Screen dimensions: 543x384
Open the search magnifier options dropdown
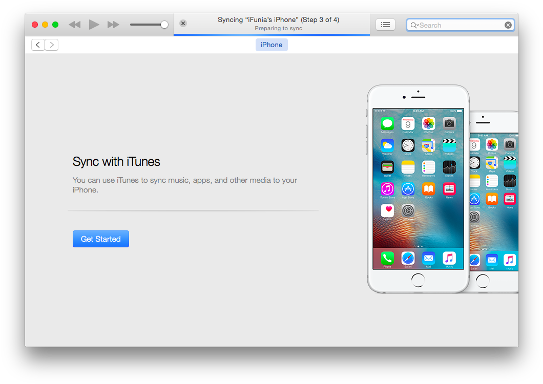coord(414,25)
